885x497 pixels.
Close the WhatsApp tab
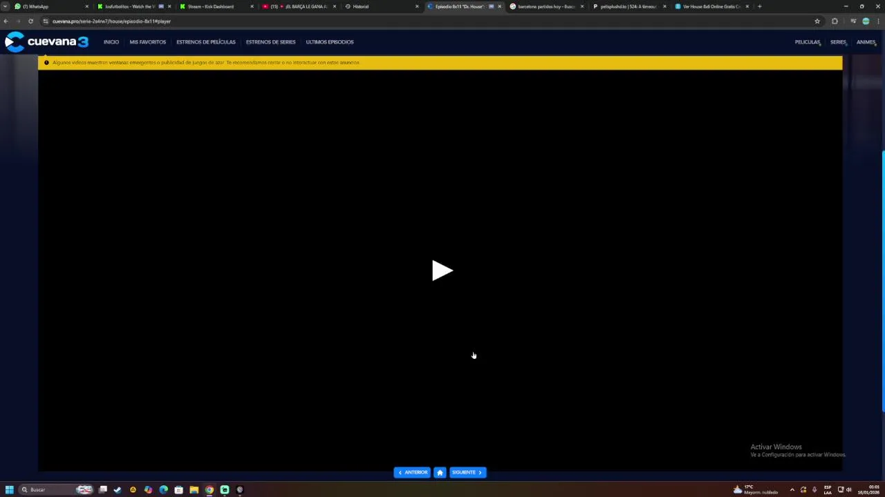pos(86,6)
